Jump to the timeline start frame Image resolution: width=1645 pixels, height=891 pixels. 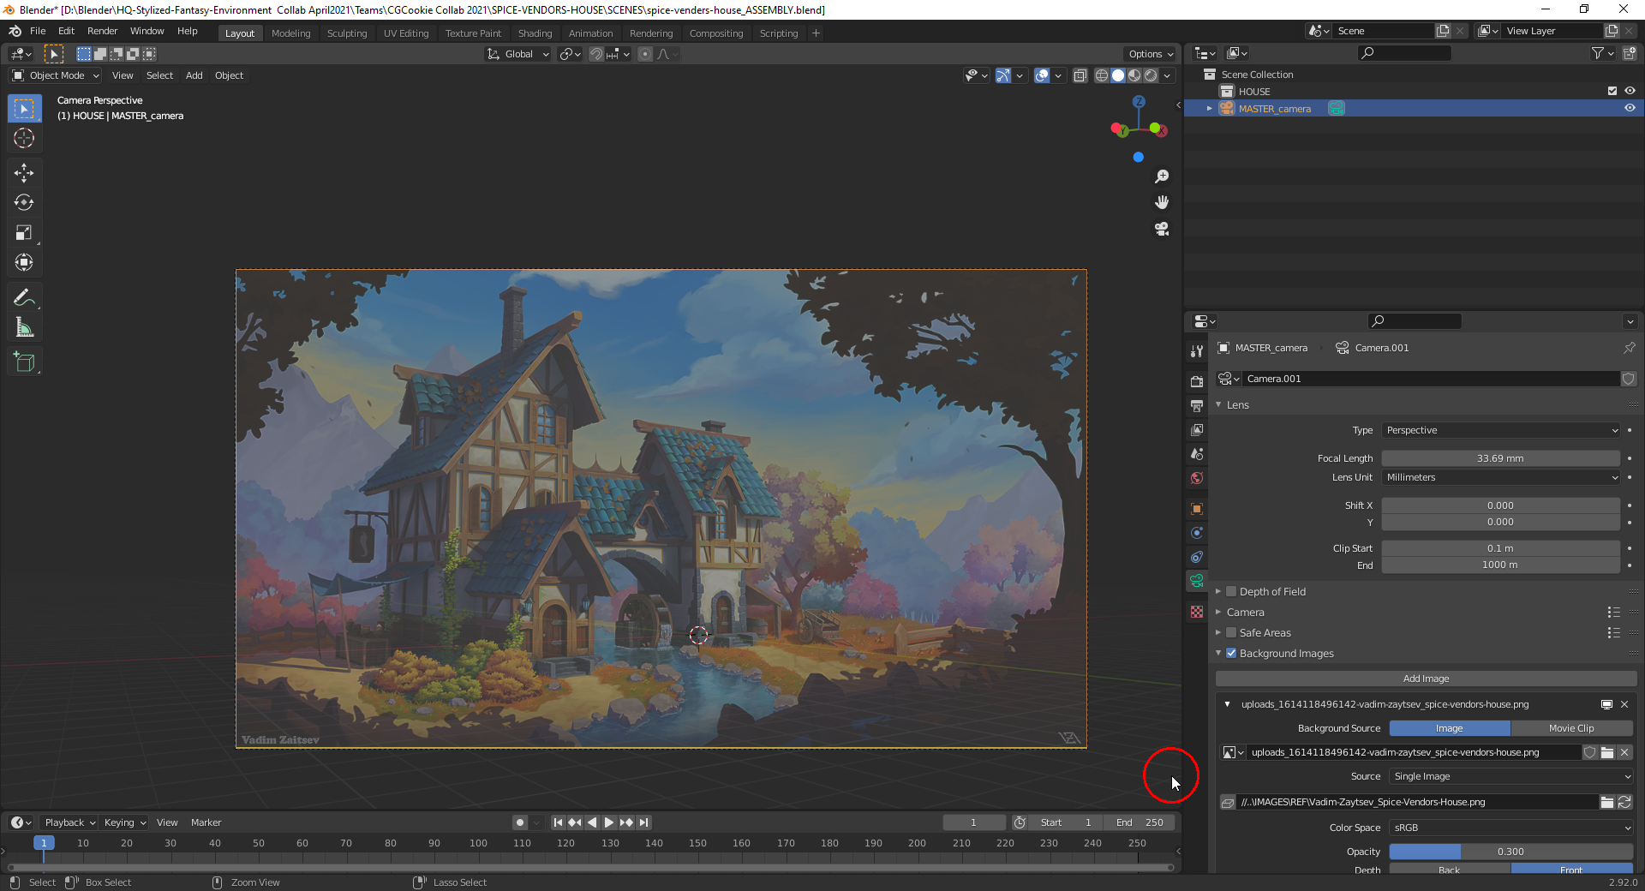(558, 823)
